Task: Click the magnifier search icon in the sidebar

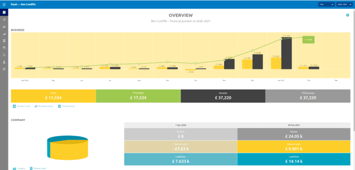Action: 4,55
